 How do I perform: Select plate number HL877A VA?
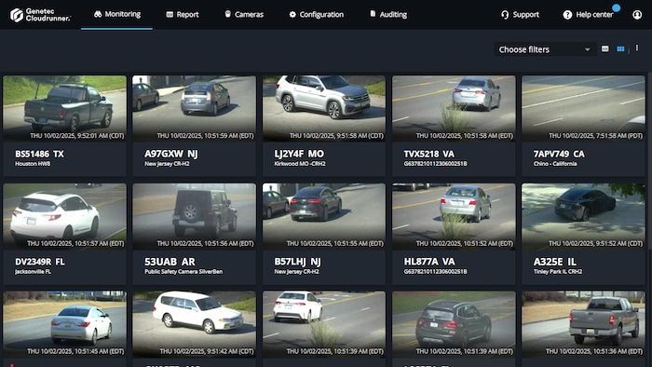click(429, 262)
